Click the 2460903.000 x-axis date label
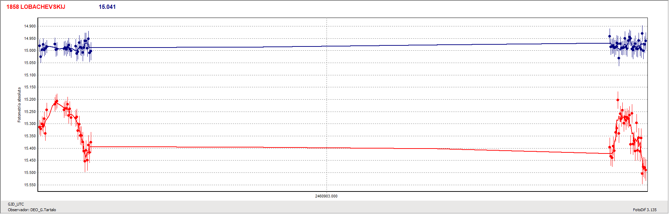Screen dimensions: 669x214 (326, 196)
